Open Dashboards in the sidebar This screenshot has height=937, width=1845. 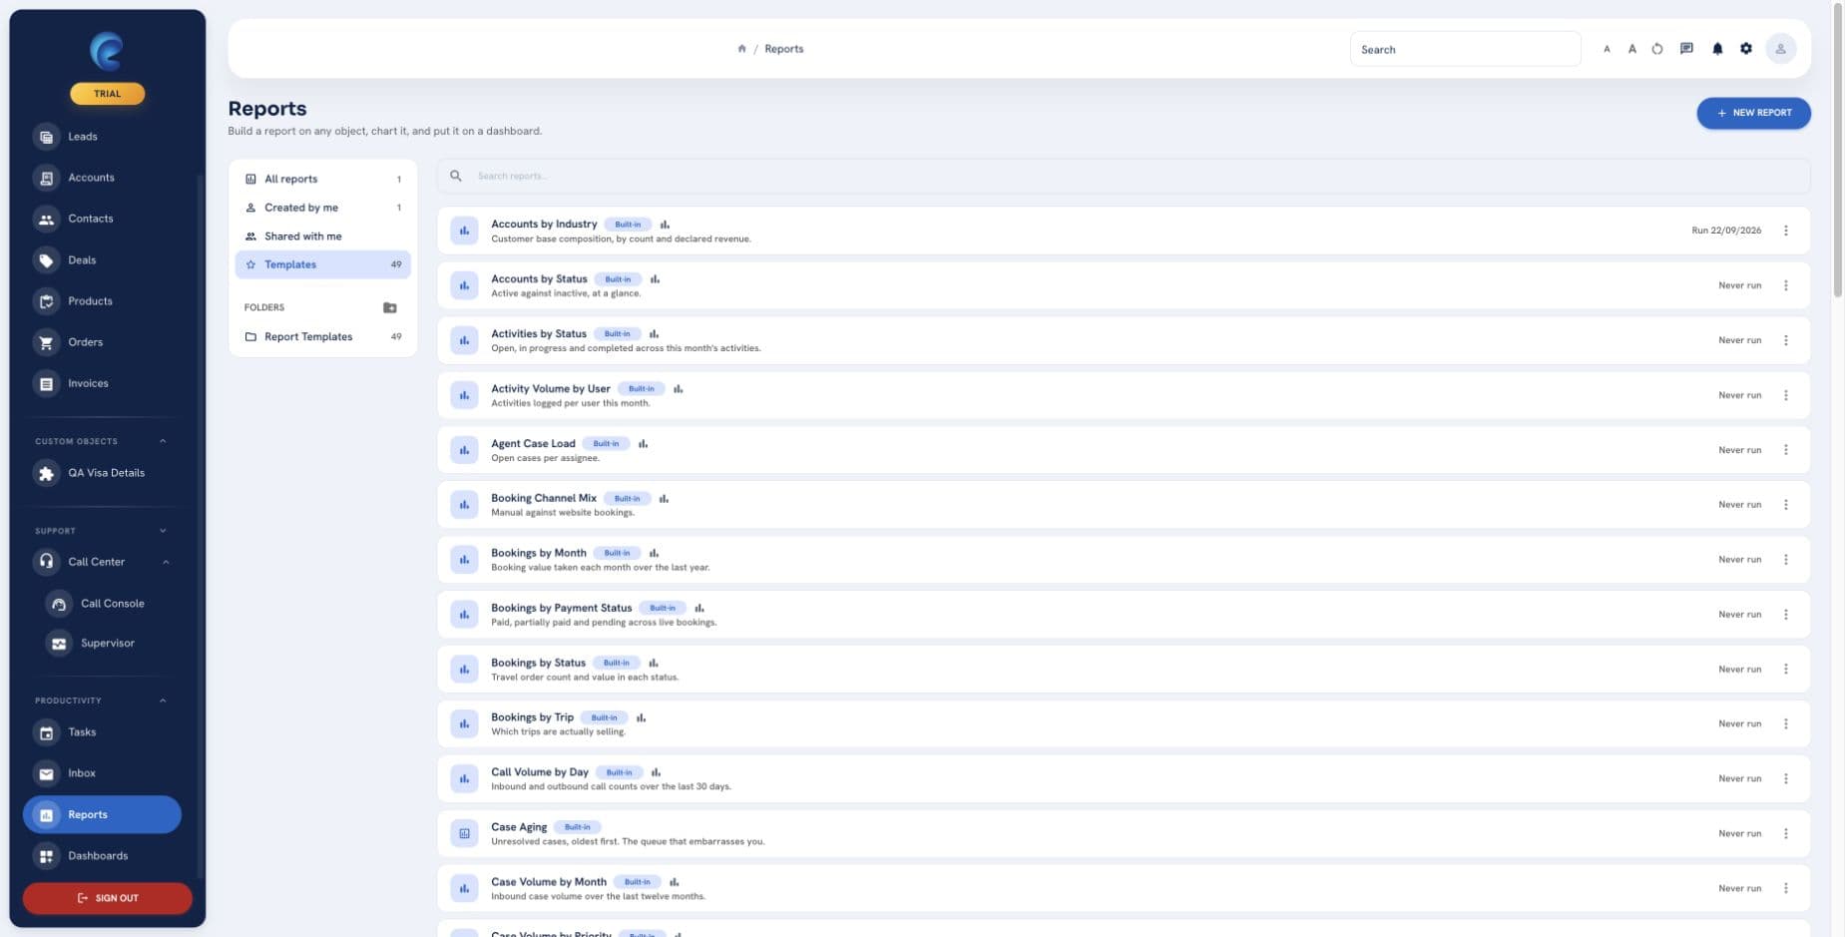coord(102,856)
